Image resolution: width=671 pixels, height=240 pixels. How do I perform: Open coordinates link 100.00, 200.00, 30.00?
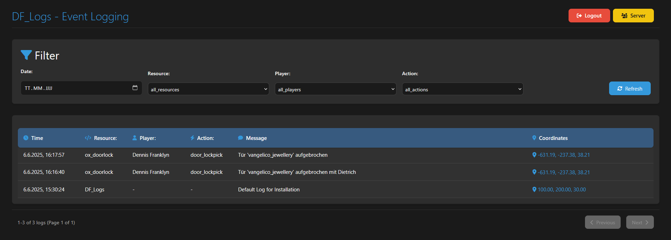[562, 190]
